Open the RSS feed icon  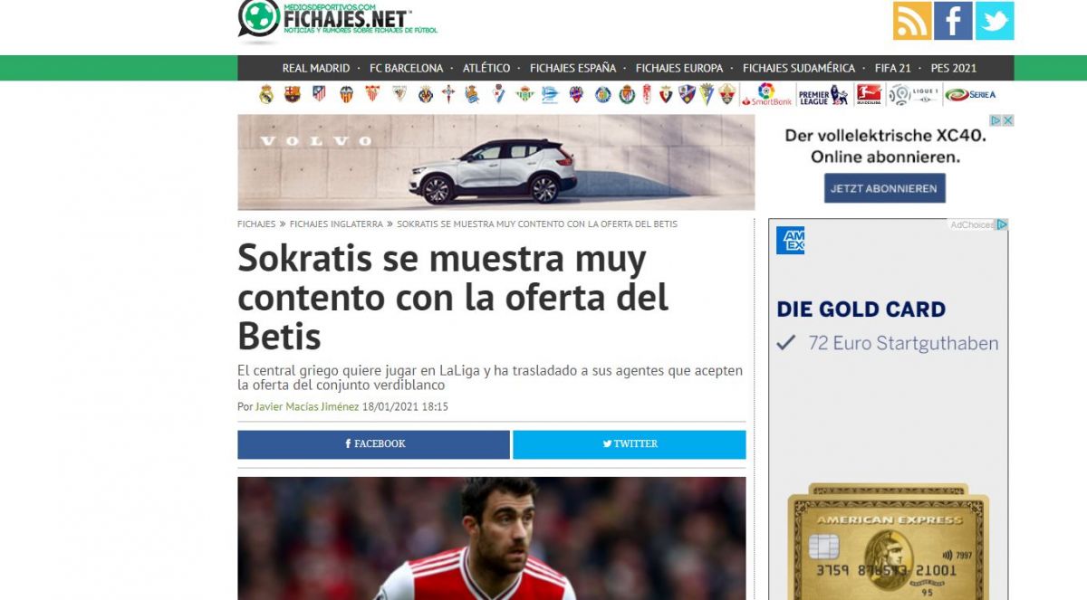[x=911, y=20]
